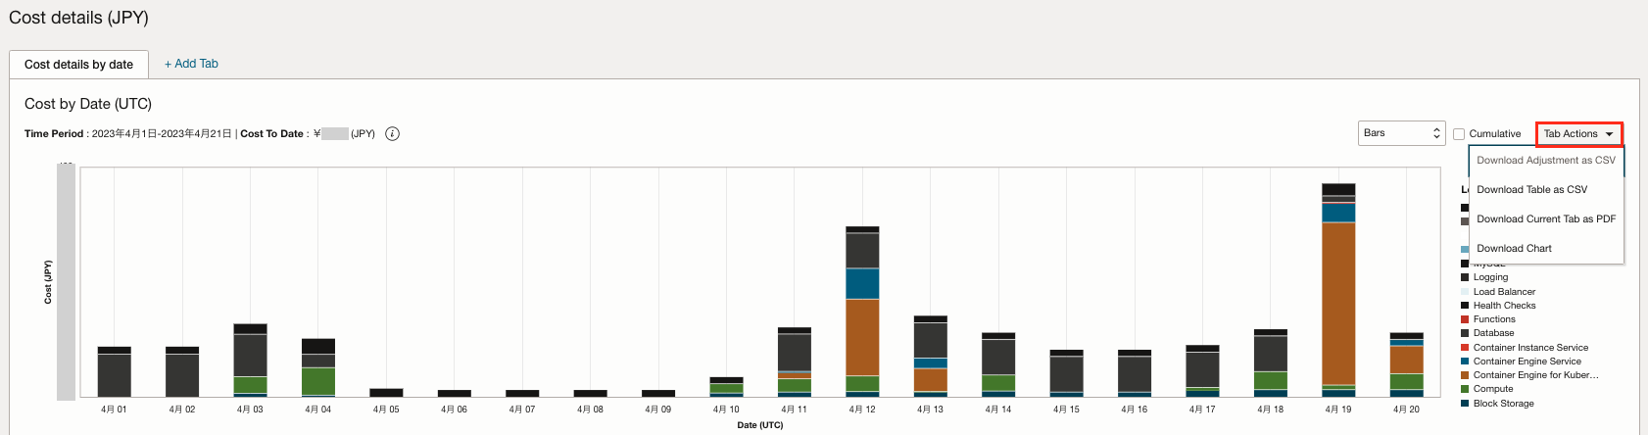Open the Bars chart type dropdown

pos(1403,133)
